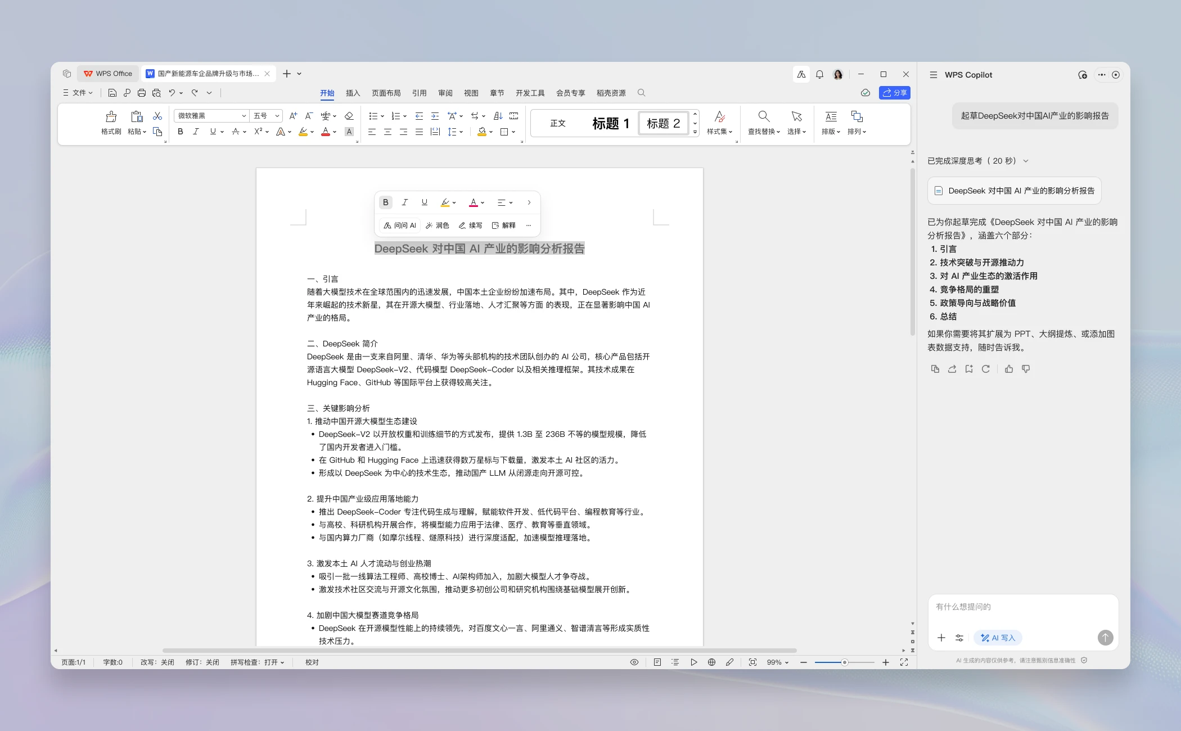Click the Cut scissors icon

pos(157,116)
